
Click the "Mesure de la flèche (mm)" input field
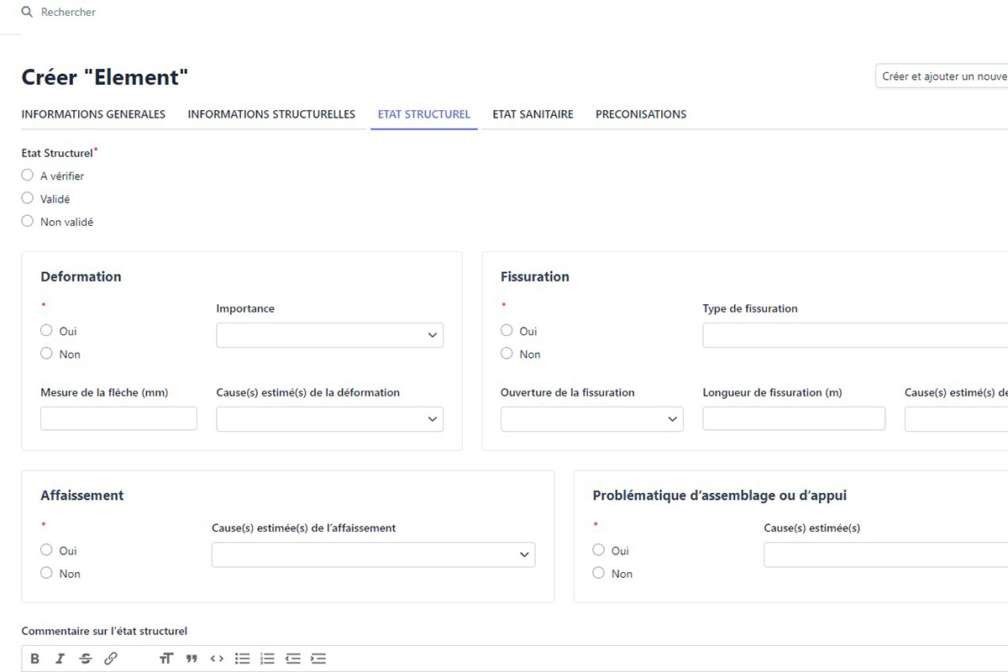tap(118, 418)
